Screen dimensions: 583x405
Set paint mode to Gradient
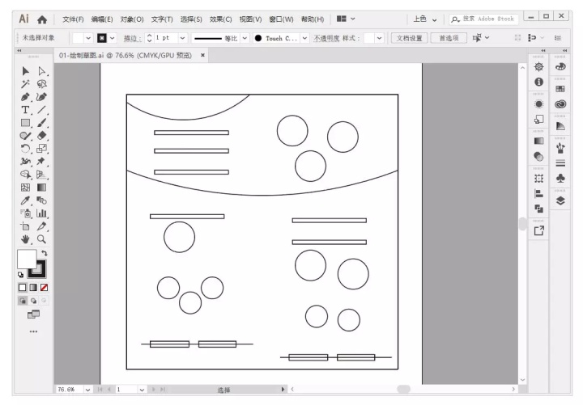click(x=33, y=287)
